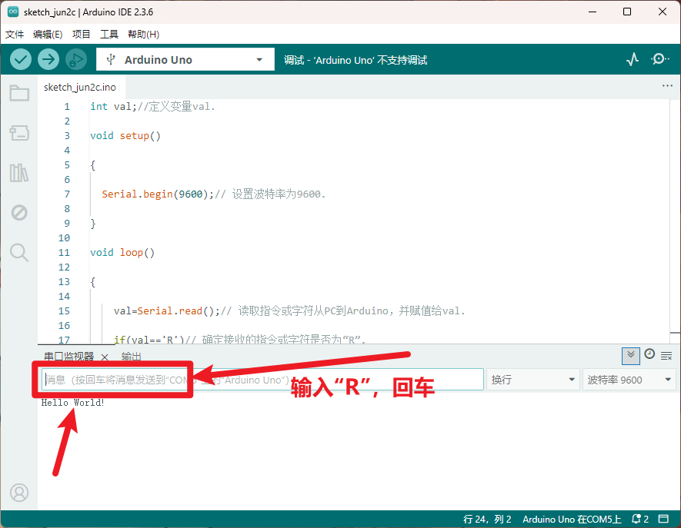Expand the Arduino Uno board selector

tap(185, 59)
